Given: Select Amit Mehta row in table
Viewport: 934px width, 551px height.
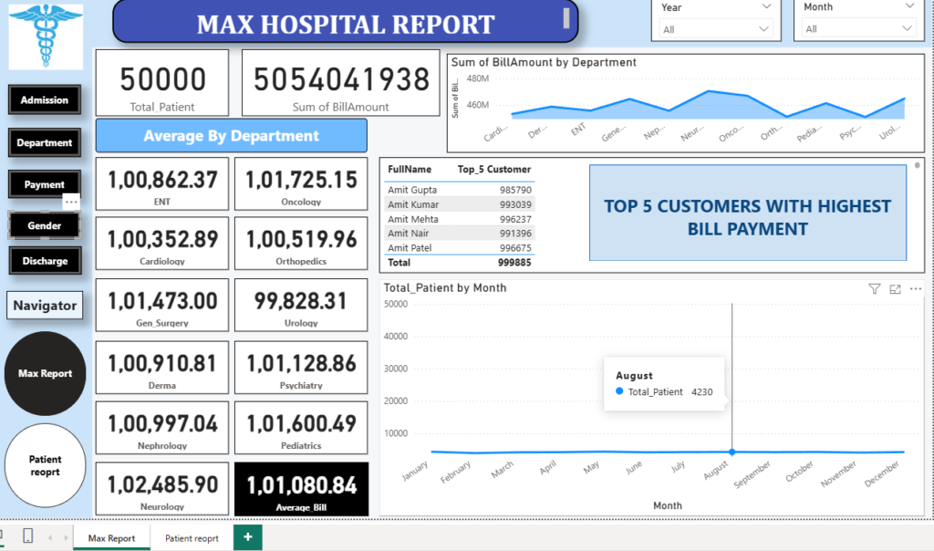Looking at the screenshot, I should tap(460, 219).
